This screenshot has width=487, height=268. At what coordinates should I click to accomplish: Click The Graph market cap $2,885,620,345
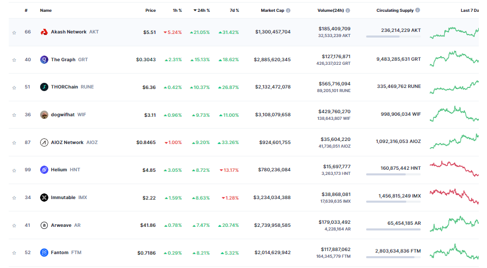pos(272,60)
